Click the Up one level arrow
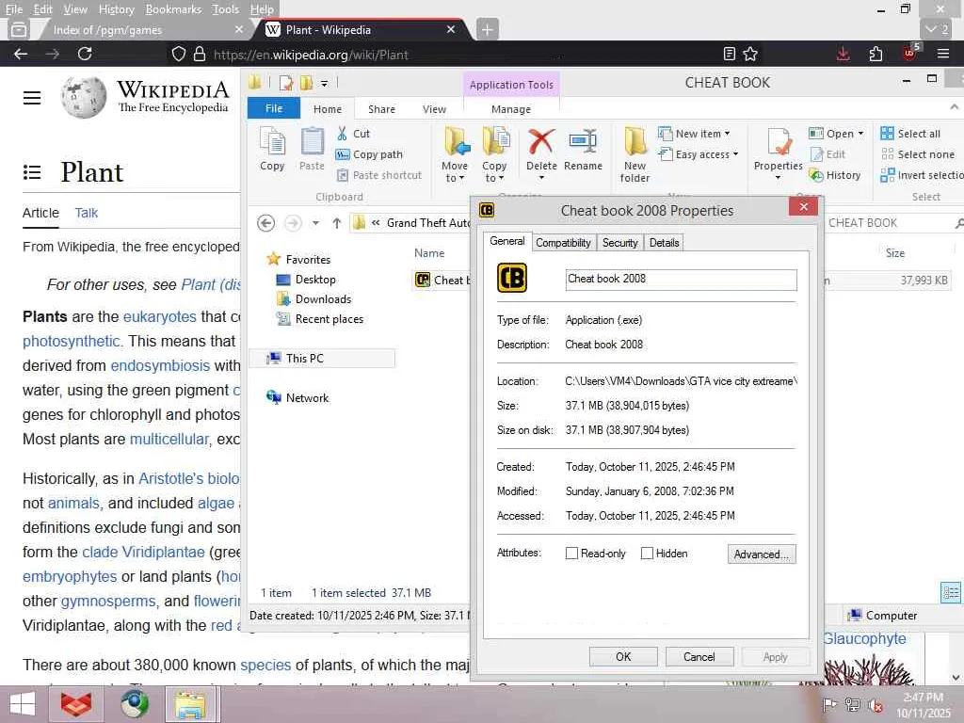The height and width of the screenshot is (723, 964). [337, 222]
